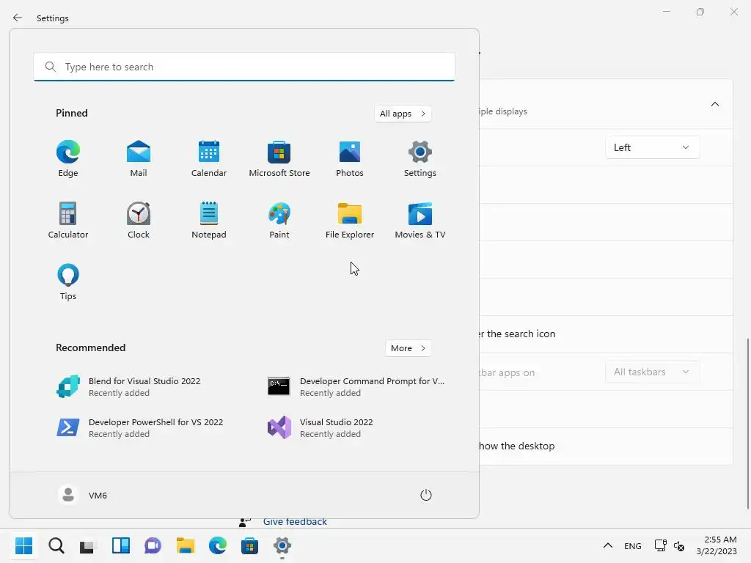Open the Left taskbar alignment dropdown
This screenshot has width=751, height=563.
coord(652,147)
